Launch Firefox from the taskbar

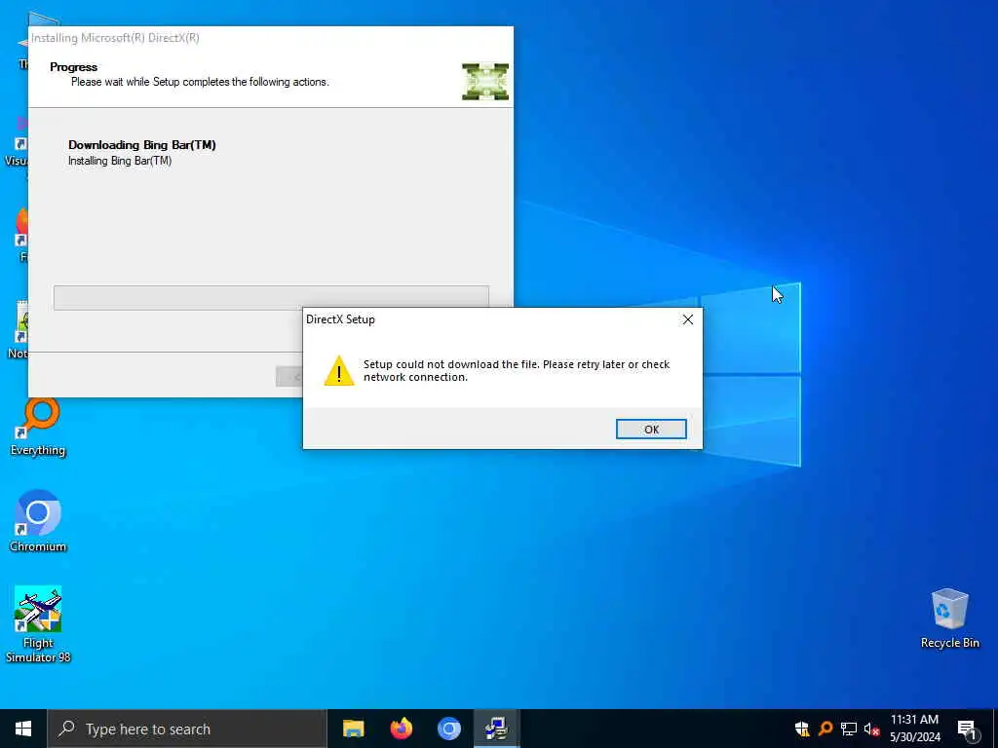pyautogui.click(x=401, y=729)
